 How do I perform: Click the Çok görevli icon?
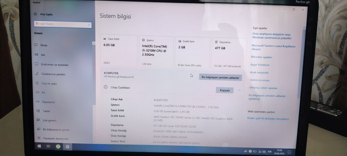point(38,120)
